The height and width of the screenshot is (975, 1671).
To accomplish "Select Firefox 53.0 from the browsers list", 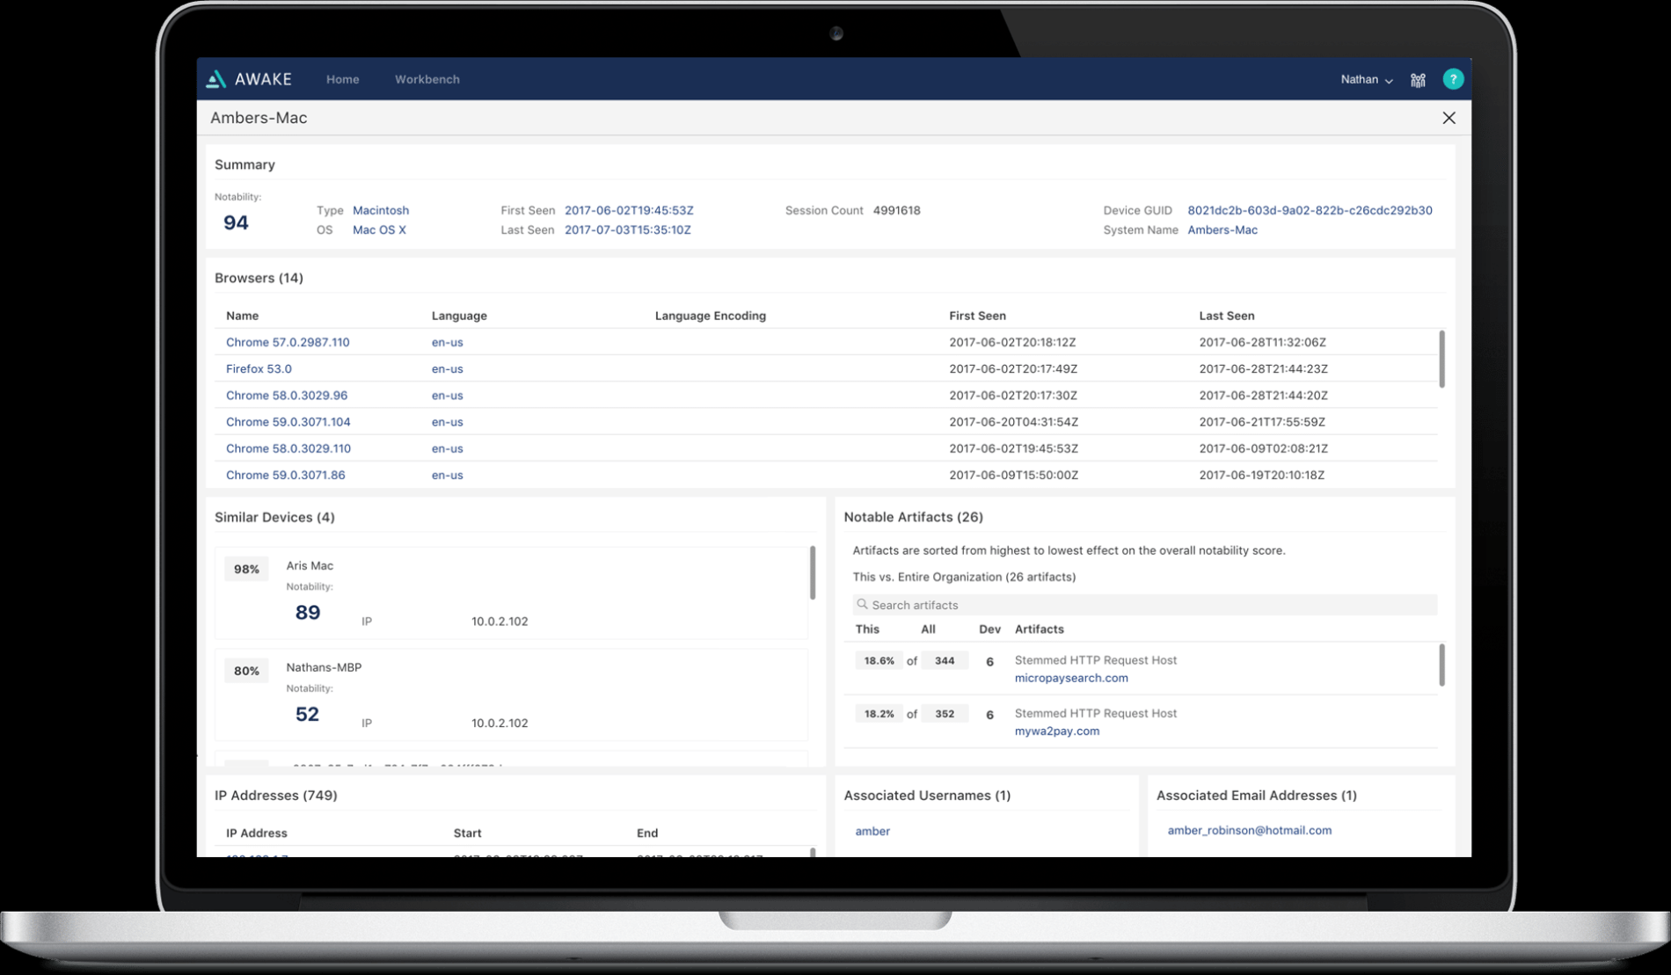I will [x=259, y=368].
